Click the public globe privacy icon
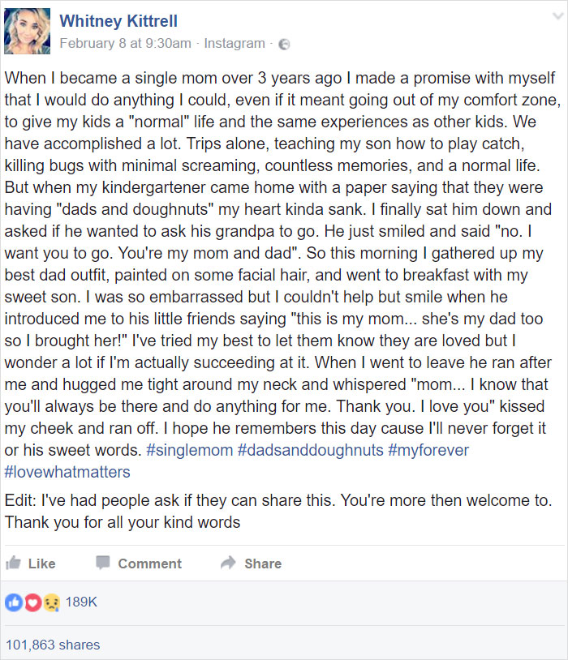The height and width of the screenshot is (660, 568). (285, 45)
